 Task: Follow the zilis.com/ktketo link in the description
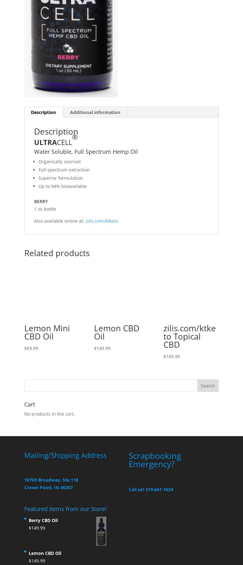(102, 221)
